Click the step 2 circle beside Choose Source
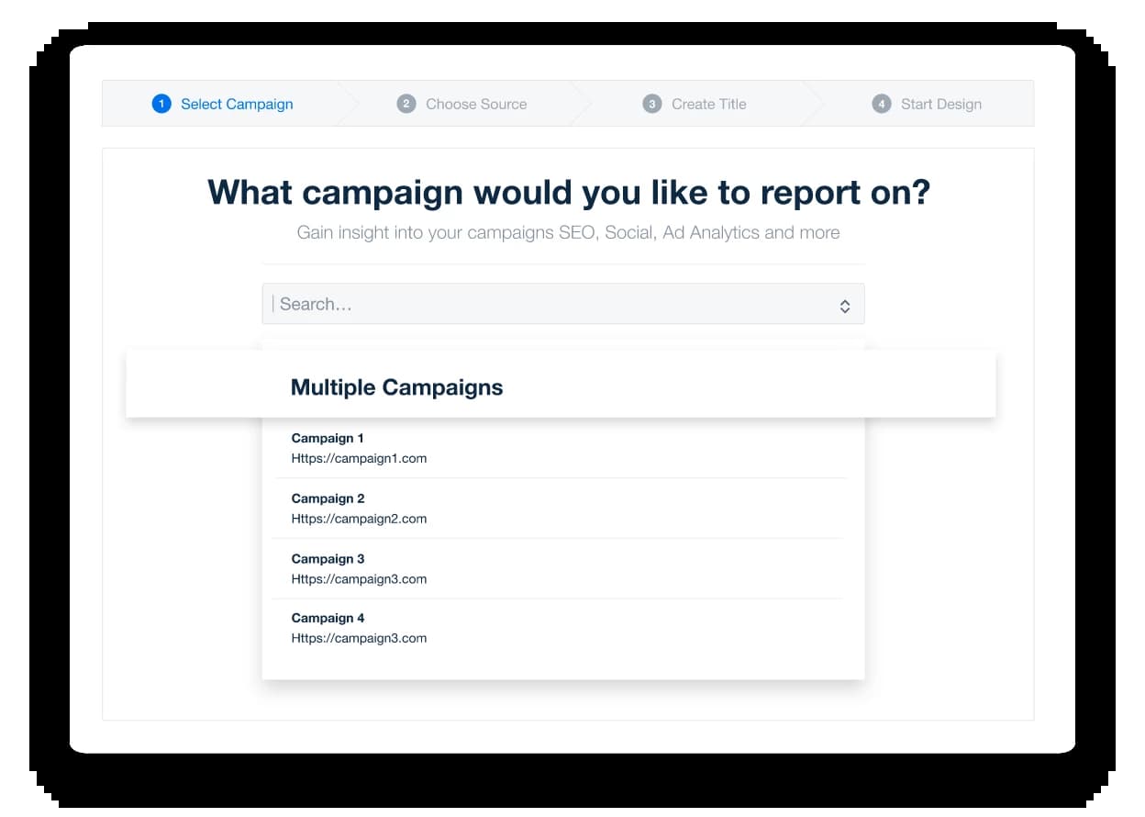This screenshot has height=817, width=1145. click(x=406, y=104)
